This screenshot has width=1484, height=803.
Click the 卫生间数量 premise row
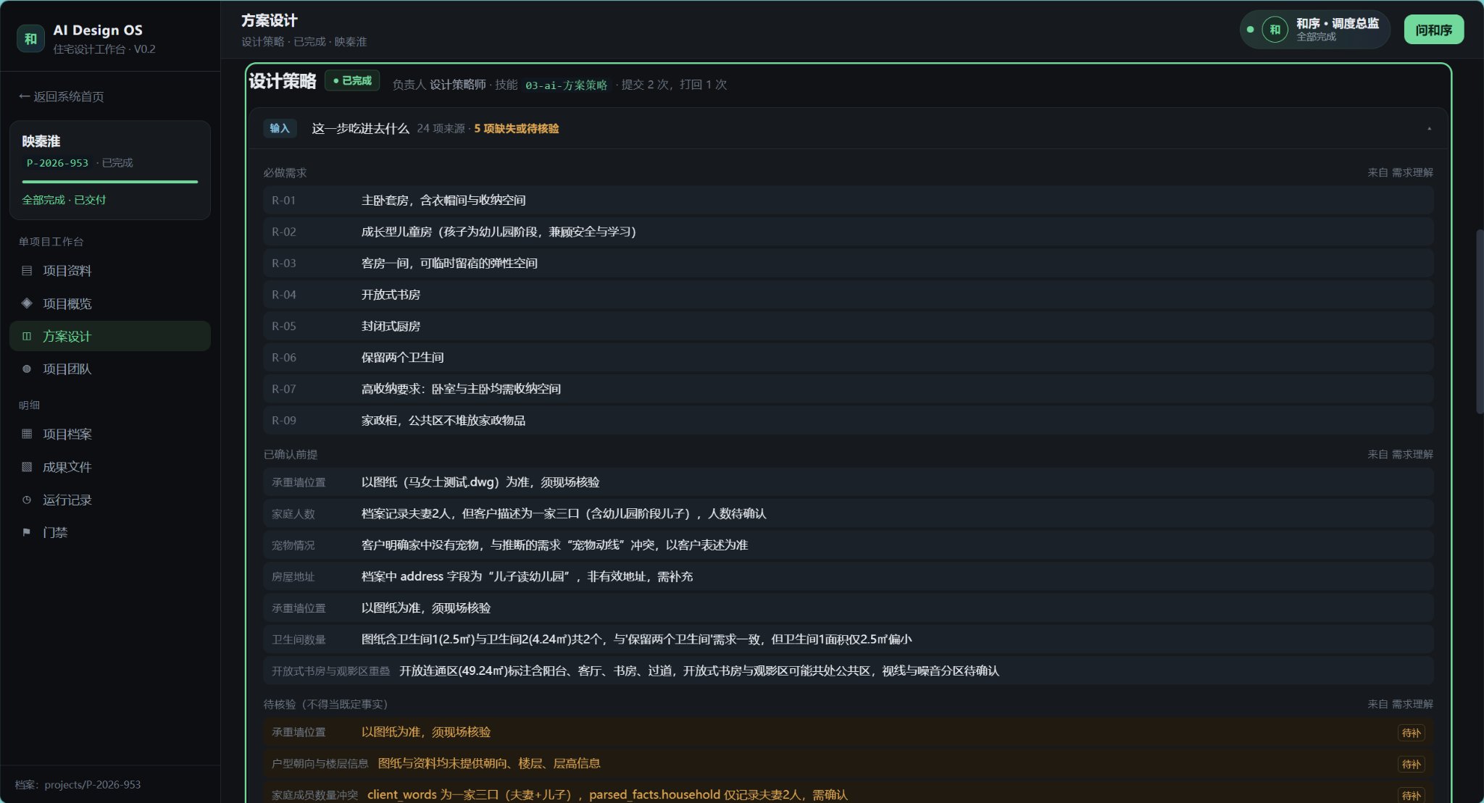(849, 639)
